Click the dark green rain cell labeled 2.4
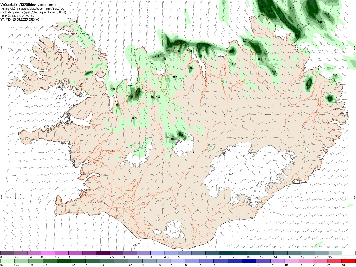Viewport: 356px width, 267px height. (x=138, y=93)
